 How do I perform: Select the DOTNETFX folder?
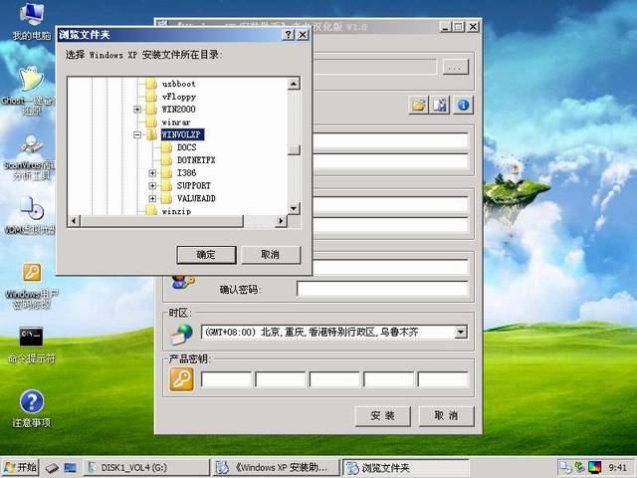coord(196,160)
